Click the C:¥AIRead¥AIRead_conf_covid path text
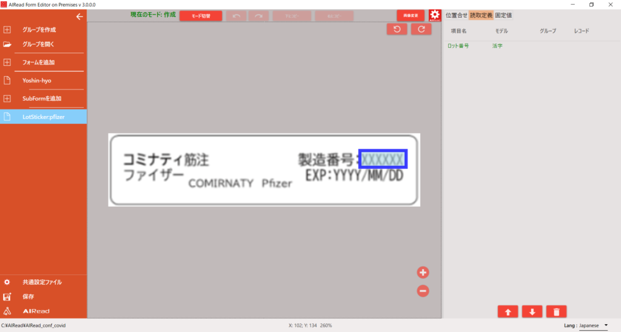 coord(33,326)
